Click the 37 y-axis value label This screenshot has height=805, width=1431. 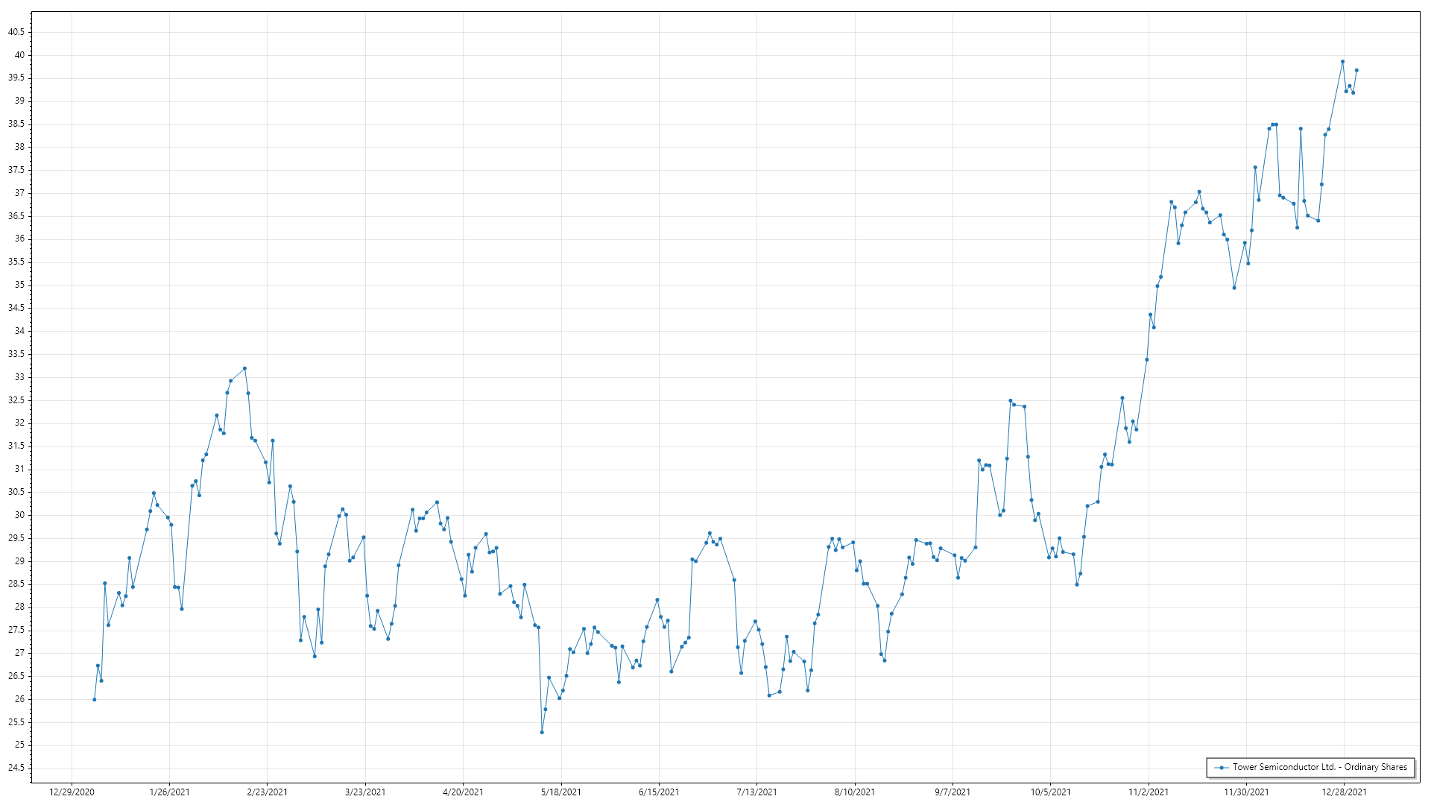19,193
